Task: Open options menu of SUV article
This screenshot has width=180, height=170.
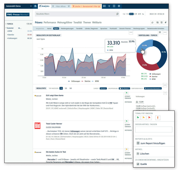Action: click(x=165, y=93)
